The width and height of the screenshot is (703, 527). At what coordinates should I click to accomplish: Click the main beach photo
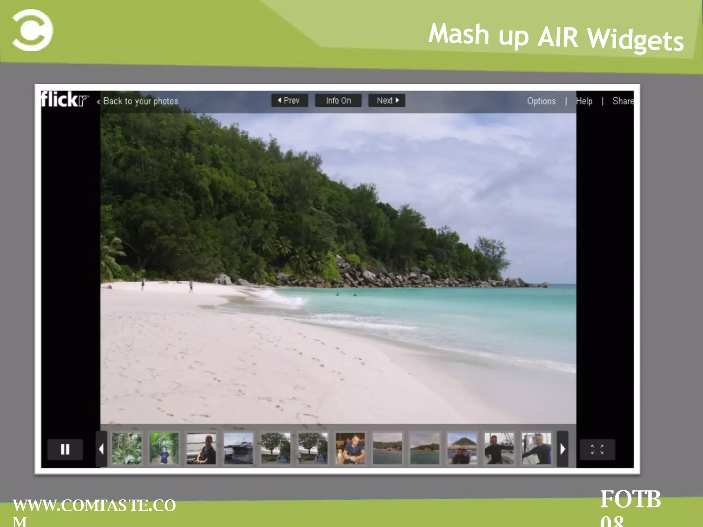point(338,268)
